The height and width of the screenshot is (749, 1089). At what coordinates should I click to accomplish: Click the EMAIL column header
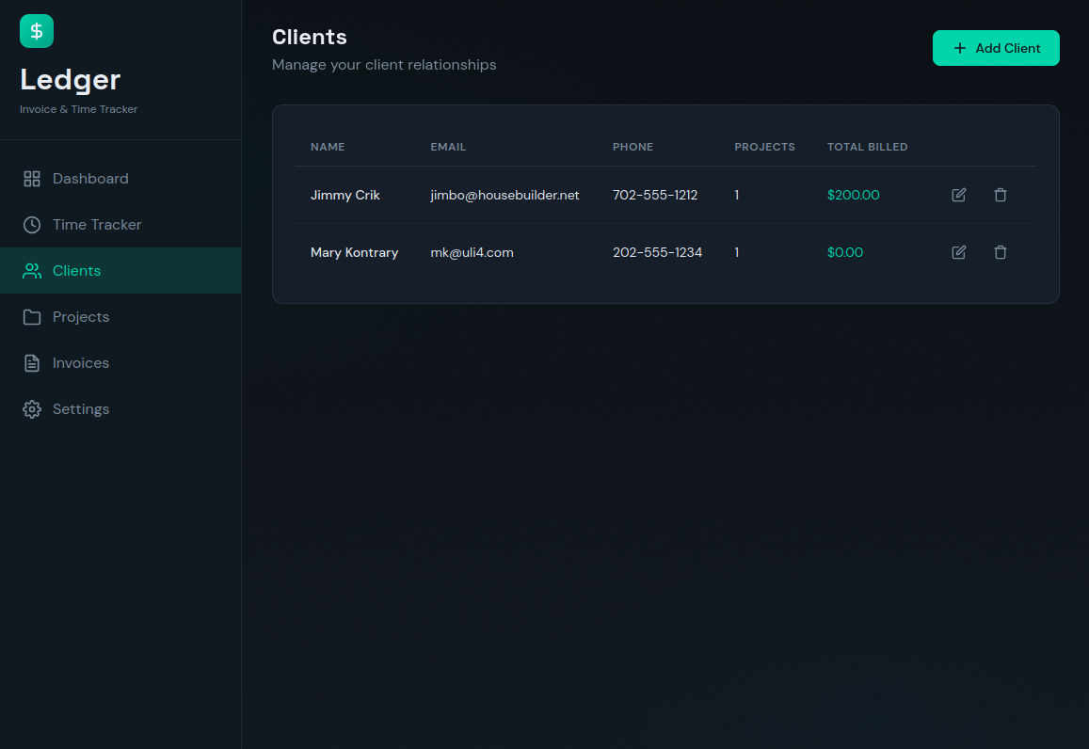pos(448,147)
